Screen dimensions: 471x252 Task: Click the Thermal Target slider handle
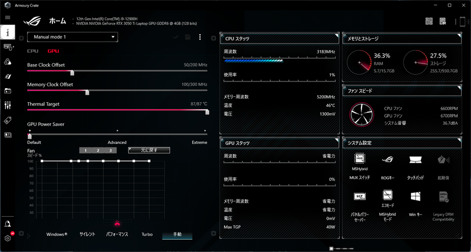[x=207, y=112]
